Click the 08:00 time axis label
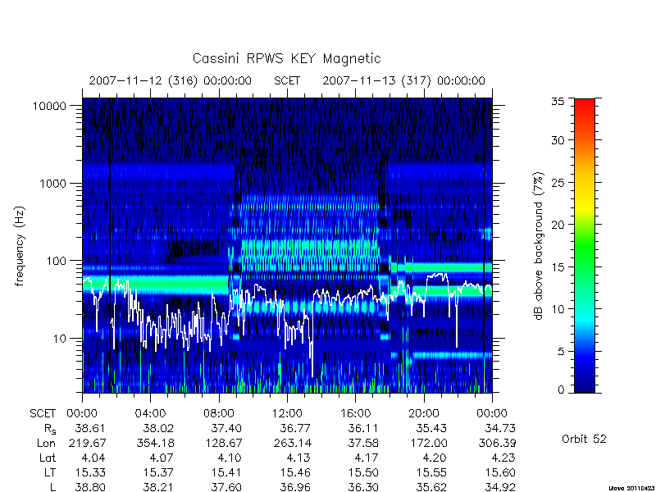Viewport: 656px width, 492px height. [219, 414]
